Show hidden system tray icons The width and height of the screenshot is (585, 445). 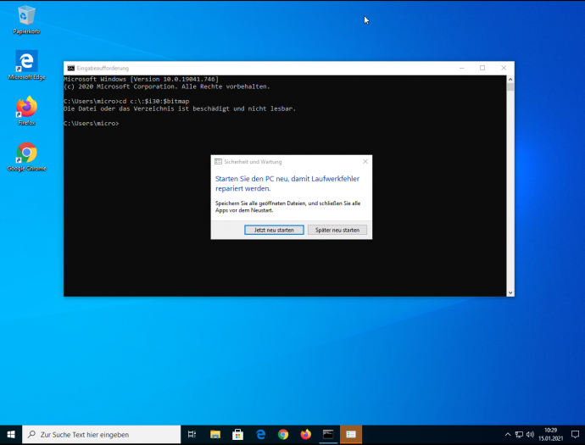[508, 434]
